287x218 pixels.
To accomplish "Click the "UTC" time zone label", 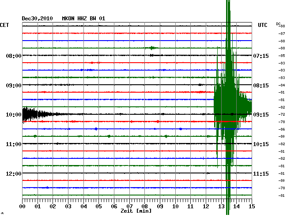I will [x=262, y=25].
